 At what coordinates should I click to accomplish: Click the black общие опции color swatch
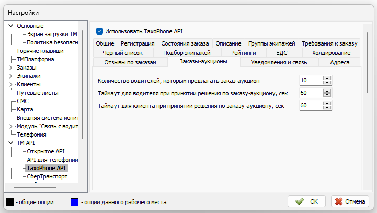point(10,202)
